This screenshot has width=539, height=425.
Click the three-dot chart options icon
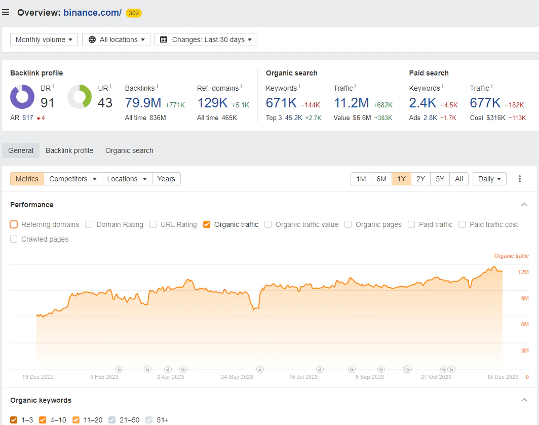coord(519,179)
